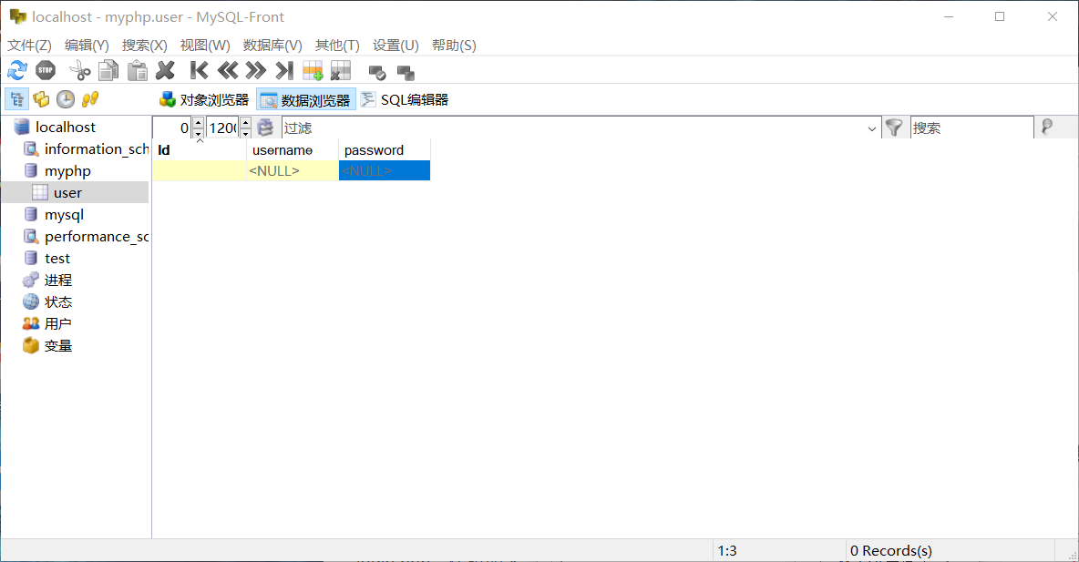This screenshot has height=562, width=1079.
Task: Go to the first record arrow
Action: click(199, 70)
